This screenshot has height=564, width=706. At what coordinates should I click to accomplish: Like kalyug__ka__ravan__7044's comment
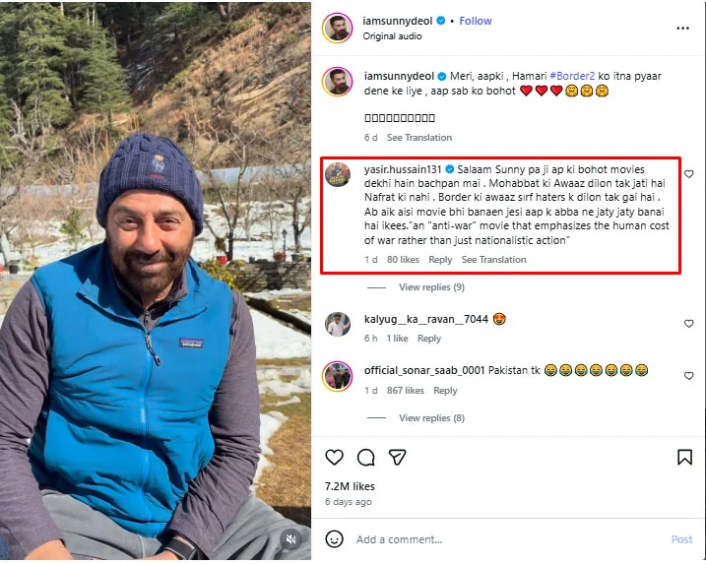point(689,324)
